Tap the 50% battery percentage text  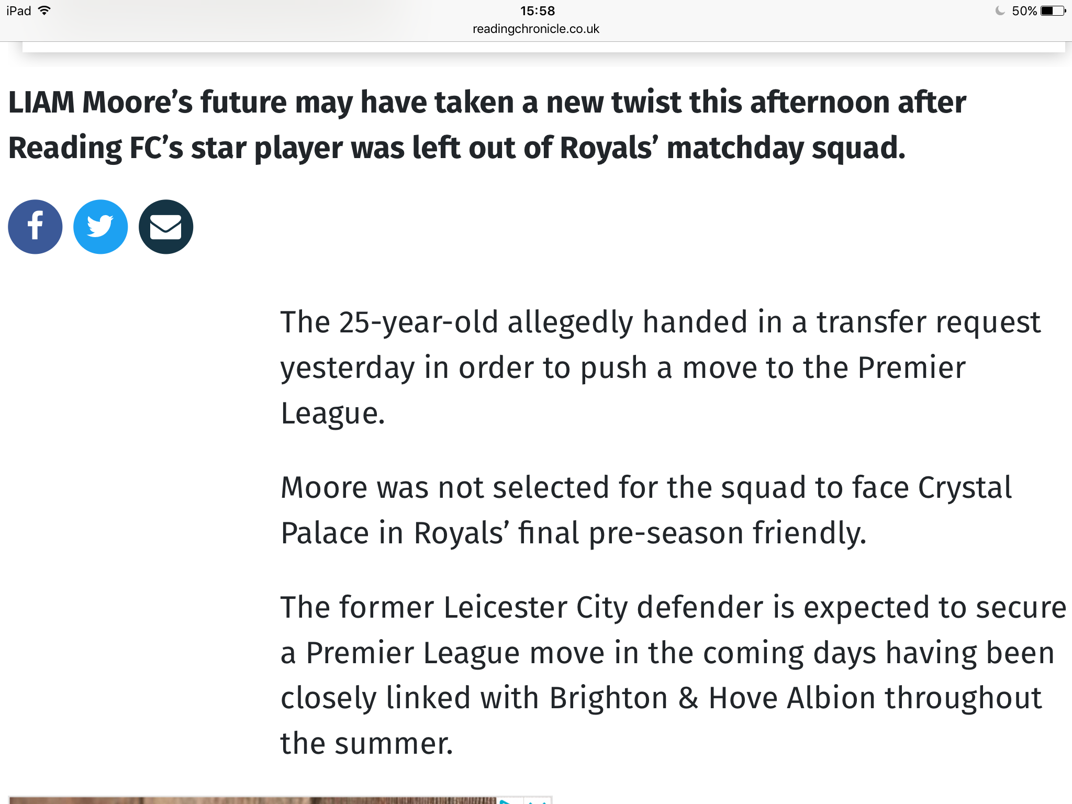tap(1024, 10)
